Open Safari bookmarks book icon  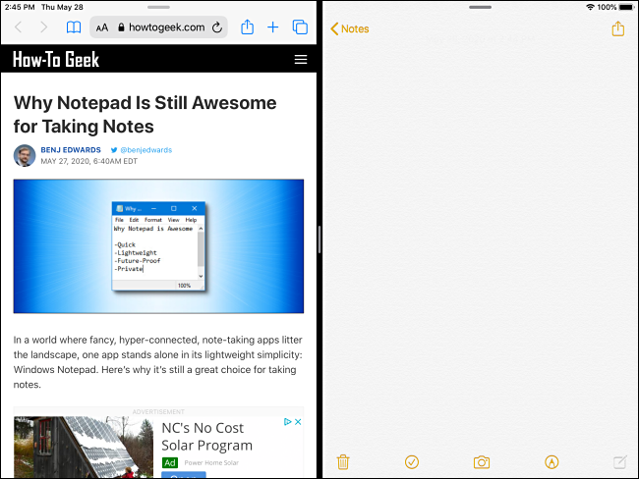[x=74, y=27]
